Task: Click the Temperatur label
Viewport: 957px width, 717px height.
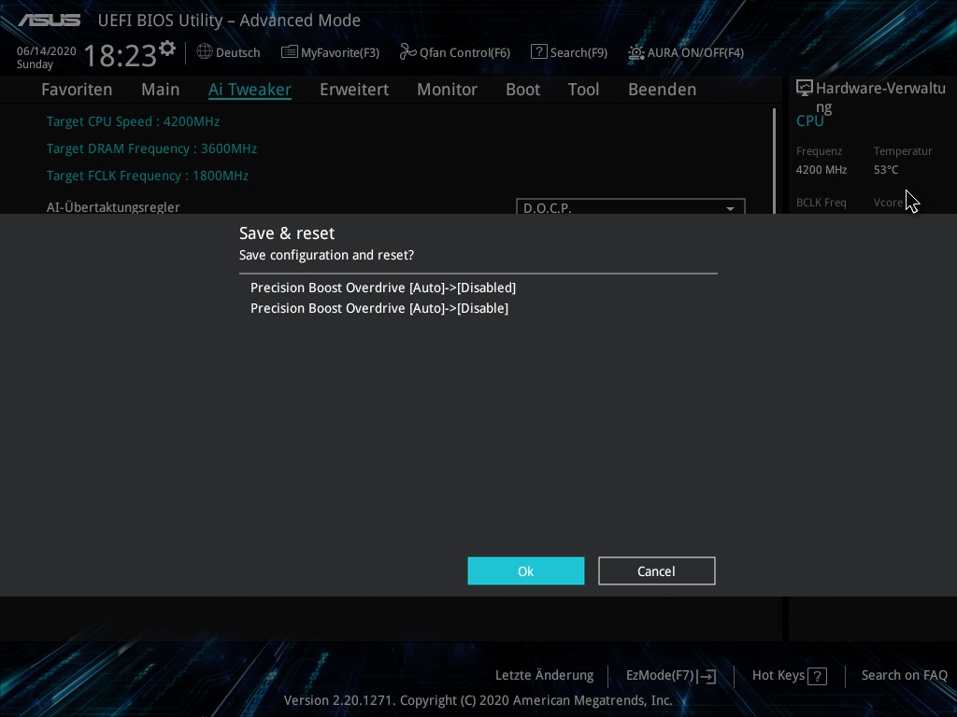Action: [903, 151]
